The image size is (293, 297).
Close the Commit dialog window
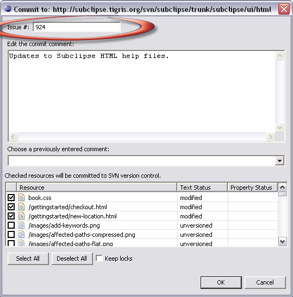284,9
